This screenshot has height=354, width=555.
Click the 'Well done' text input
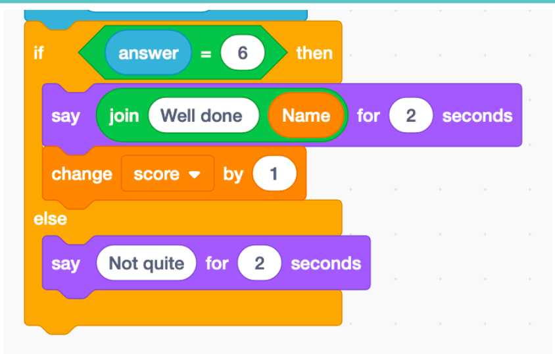coord(202,116)
